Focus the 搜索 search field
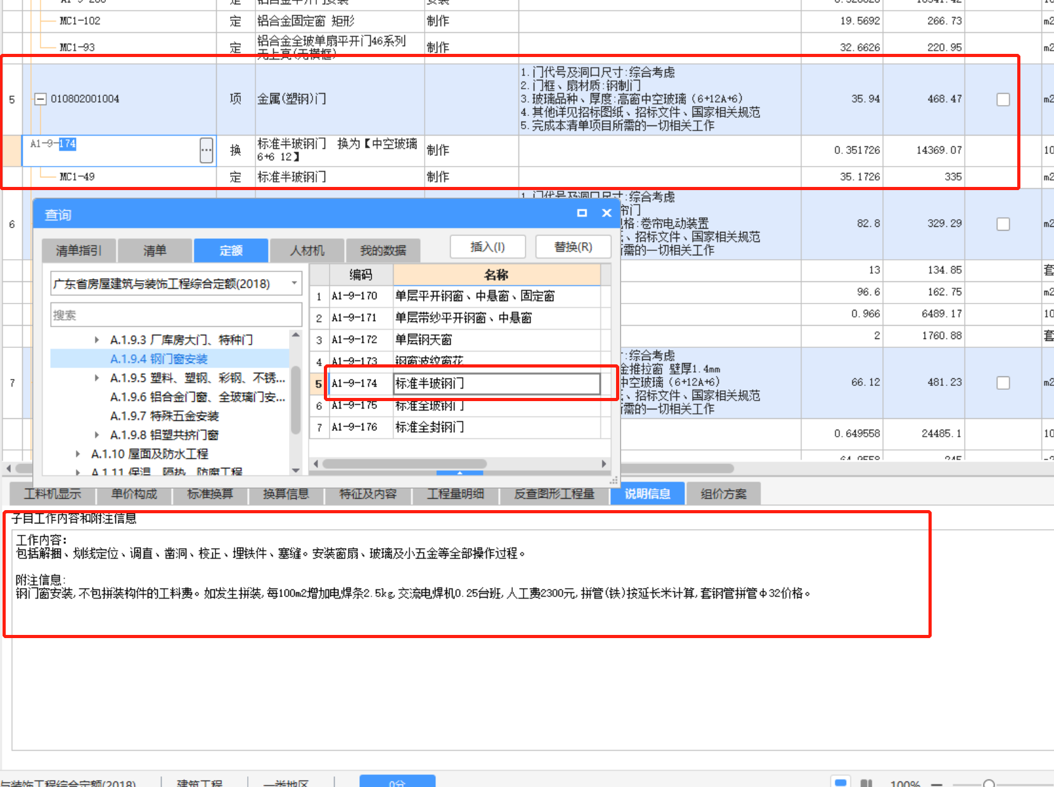Screen dimensions: 1054x787 176,315
